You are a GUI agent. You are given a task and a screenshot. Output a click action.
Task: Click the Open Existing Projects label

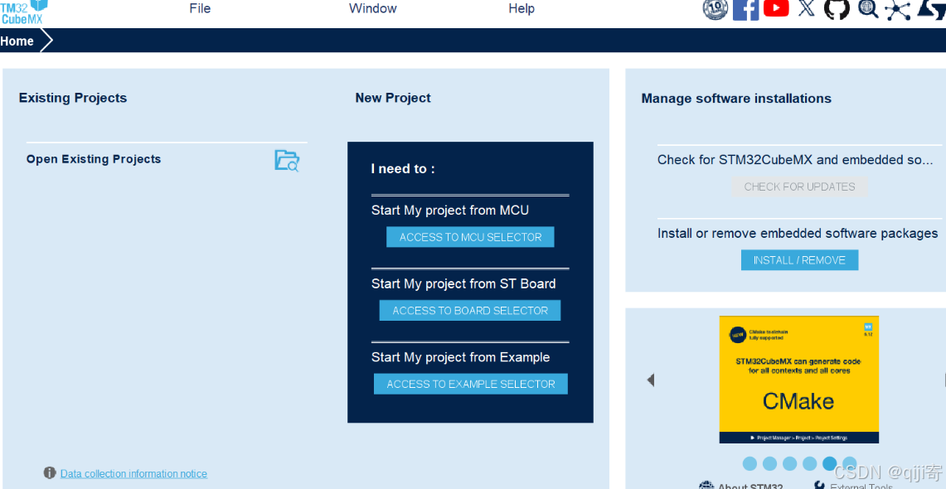[x=94, y=159]
